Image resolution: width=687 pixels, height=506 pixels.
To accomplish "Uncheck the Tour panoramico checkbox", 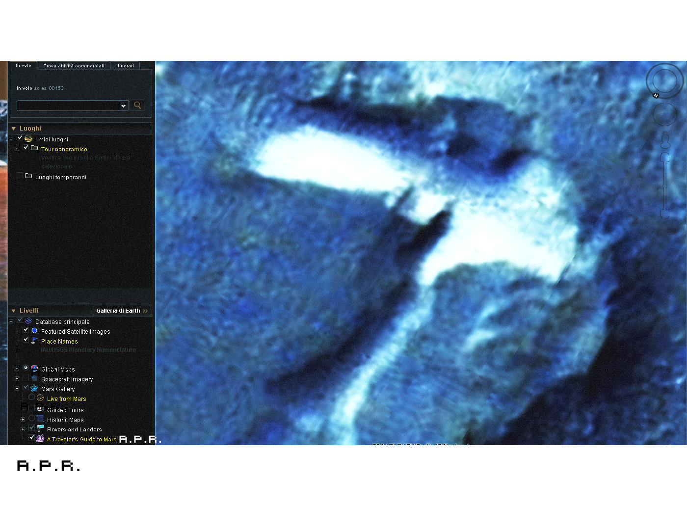I will [26, 147].
